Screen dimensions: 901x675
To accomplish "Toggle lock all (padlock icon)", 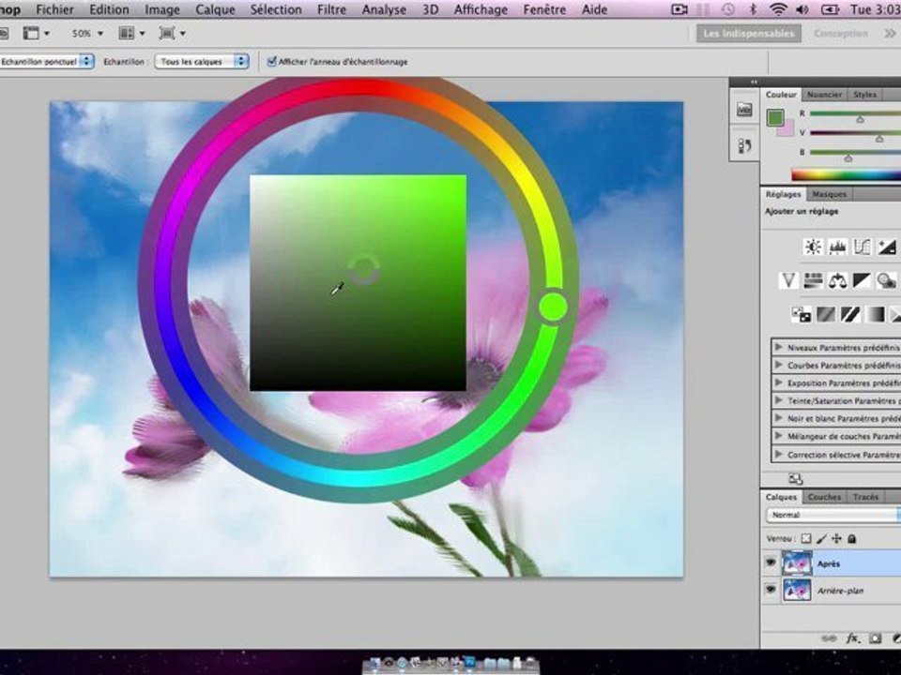I will click(852, 538).
